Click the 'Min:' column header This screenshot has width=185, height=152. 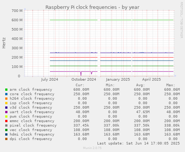110,85
